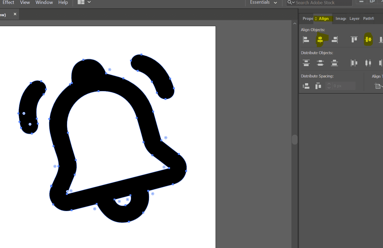This screenshot has height=248, width=383.
Task: Switch to the Properties panel tab
Action: click(x=308, y=19)
